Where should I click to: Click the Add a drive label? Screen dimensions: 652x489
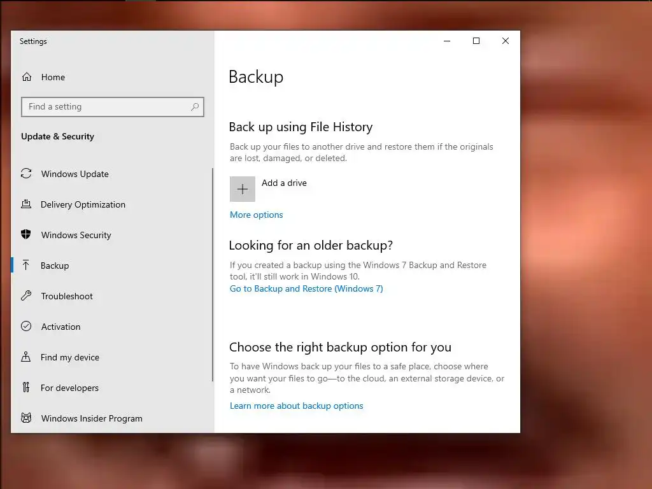coord(284,183)
